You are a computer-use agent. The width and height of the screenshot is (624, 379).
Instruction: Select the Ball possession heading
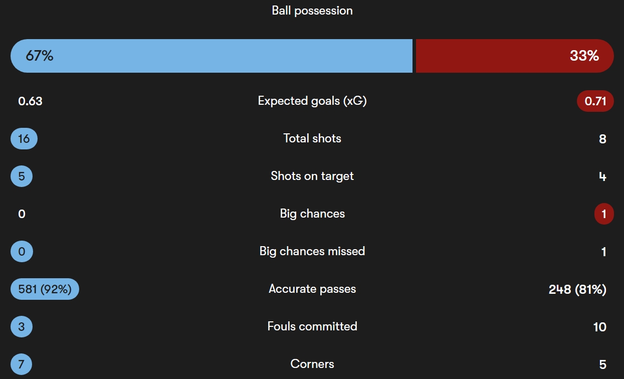coord(312,11)
